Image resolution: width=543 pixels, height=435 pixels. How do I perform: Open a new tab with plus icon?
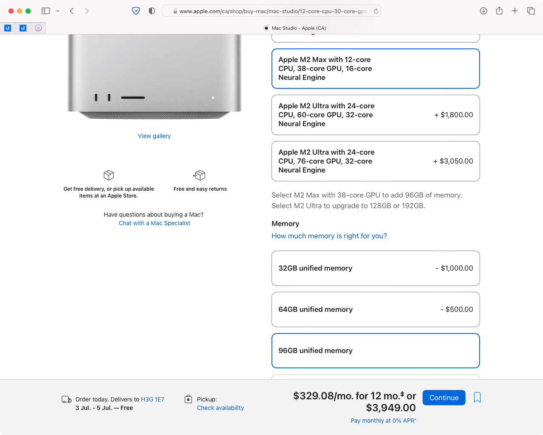[515, 11]
